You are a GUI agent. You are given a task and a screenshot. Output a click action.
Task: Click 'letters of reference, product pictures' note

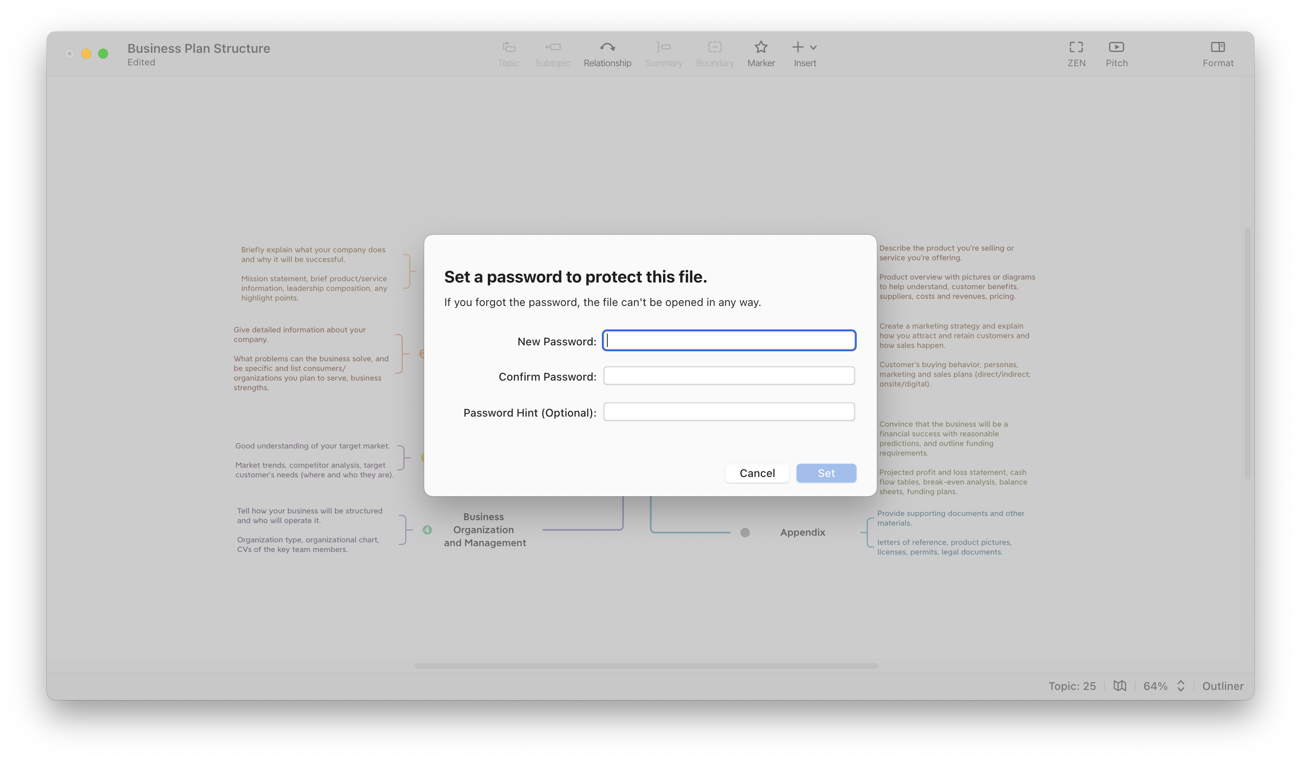(x=944, y=547)
